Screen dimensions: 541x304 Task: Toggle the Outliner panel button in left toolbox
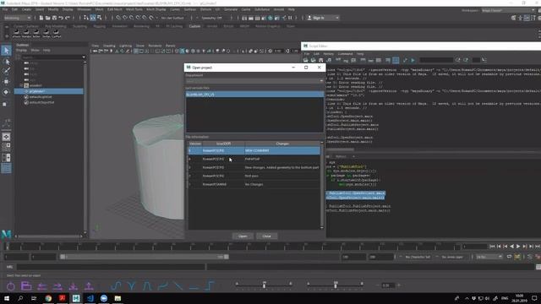[6, 168]
